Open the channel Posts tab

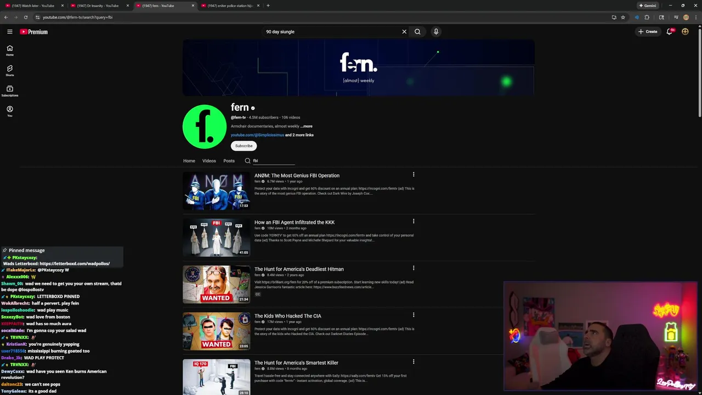tap(229, 161)
